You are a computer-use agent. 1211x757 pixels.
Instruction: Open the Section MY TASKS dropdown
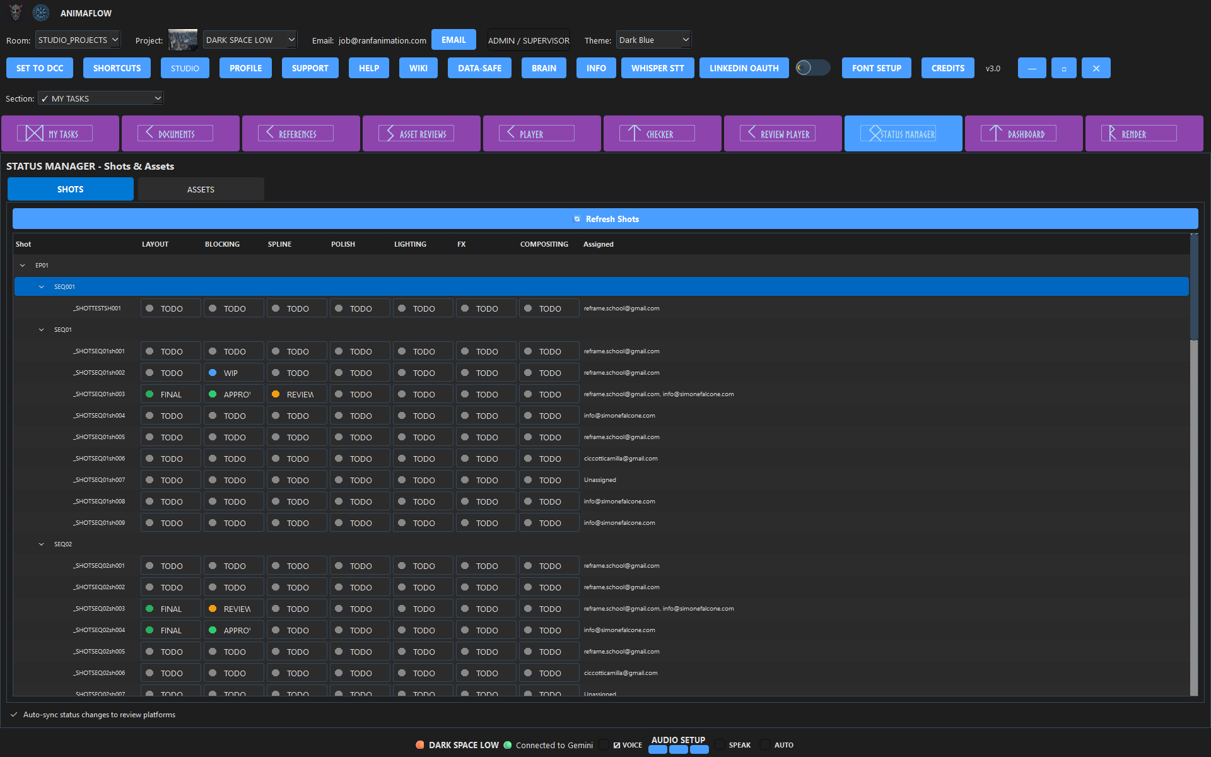point(100,98)
